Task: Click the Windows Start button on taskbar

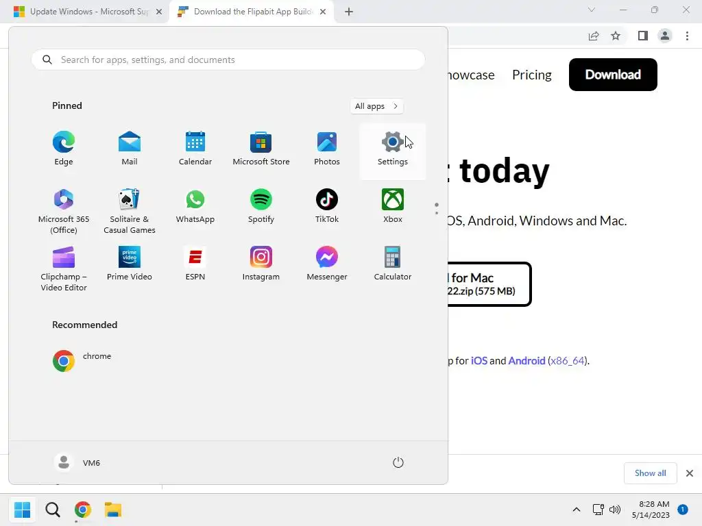Action: coord(22,510)
